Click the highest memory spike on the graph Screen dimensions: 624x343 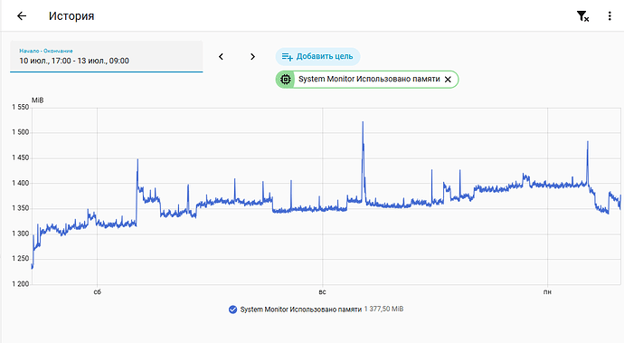point(363,123)
